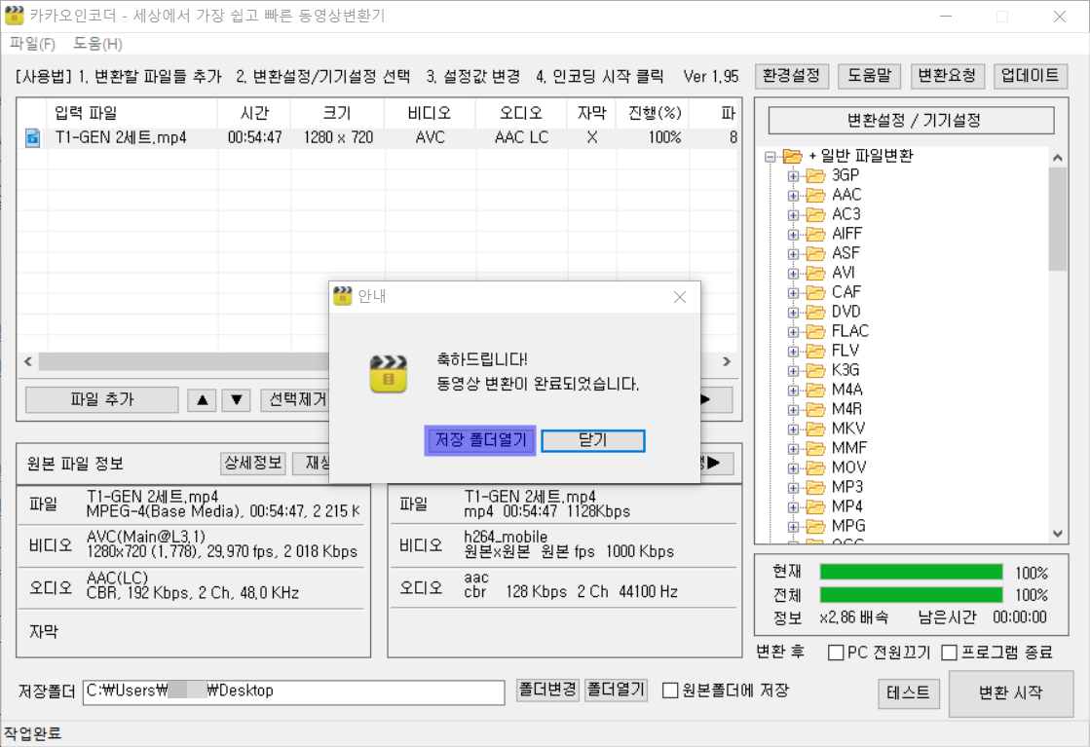Image resolution: width=1090 pixels, height=747 pixels.
Task: Click the 변환설정 / 기기설정 header button
Action: pyautogui.click(x=912, y=120)
